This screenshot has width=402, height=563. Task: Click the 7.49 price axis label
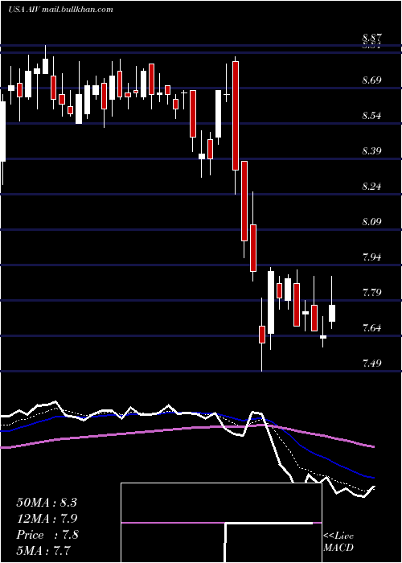tap(371, 363)
